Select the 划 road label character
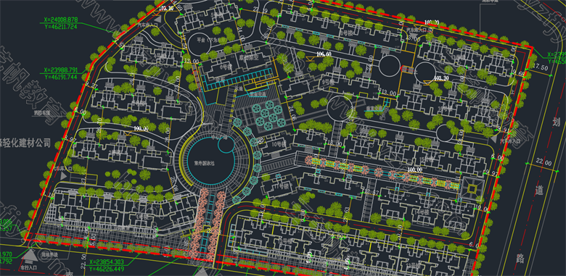This screenshot has height=276, width=566. click(557, 122)
